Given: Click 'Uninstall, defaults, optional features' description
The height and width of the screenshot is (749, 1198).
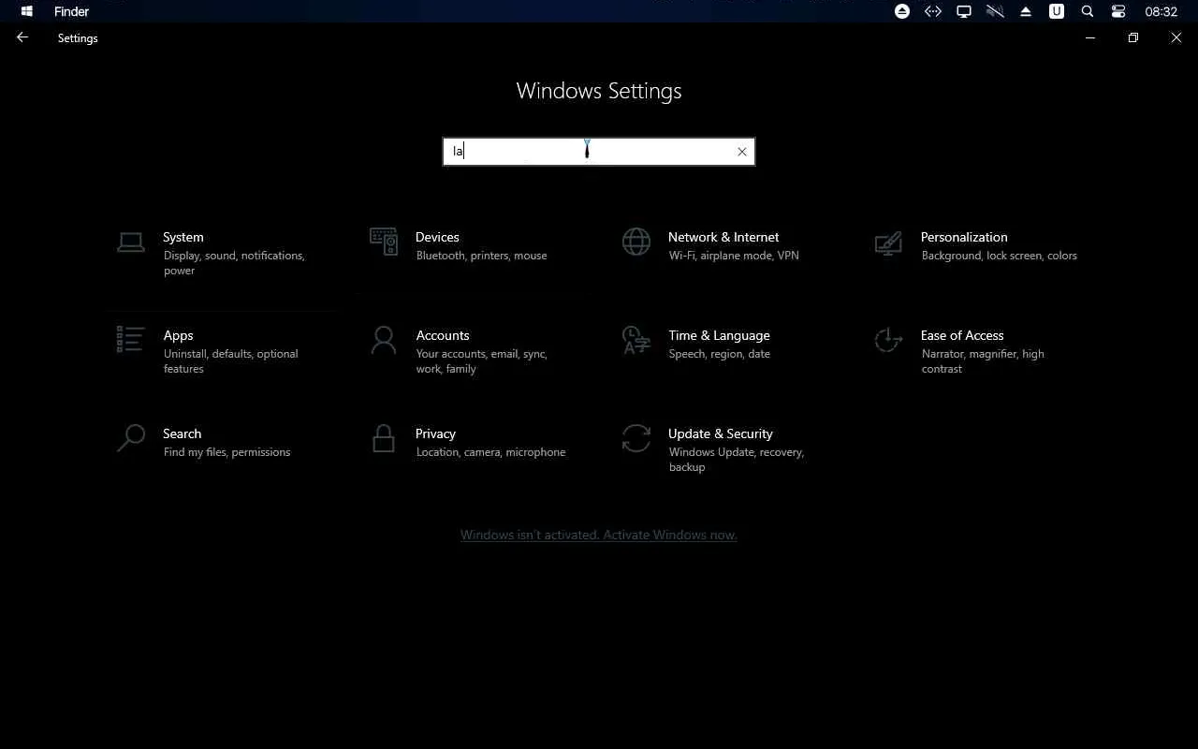Looking at the screenshot, I should click(231, 361).
